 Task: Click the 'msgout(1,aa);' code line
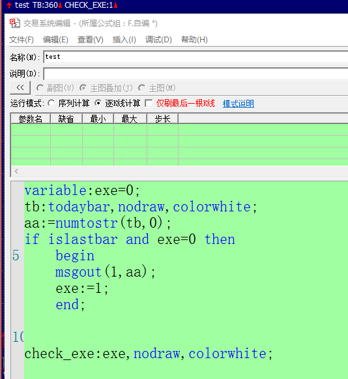click(x=106, y=272)
